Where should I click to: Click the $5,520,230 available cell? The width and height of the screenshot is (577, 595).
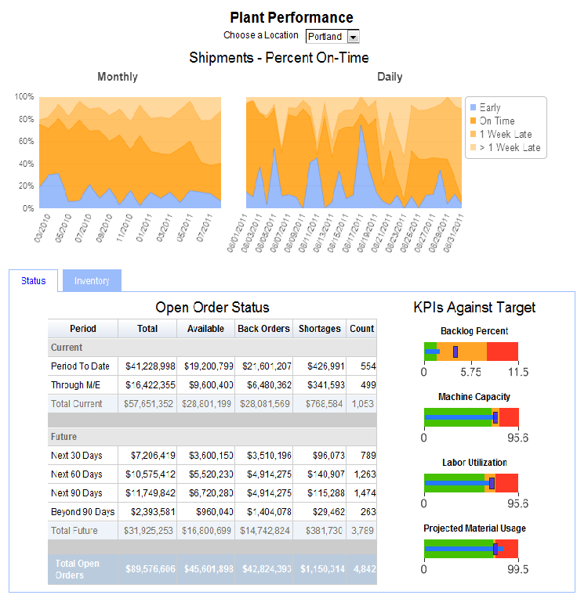click(205, 474)
